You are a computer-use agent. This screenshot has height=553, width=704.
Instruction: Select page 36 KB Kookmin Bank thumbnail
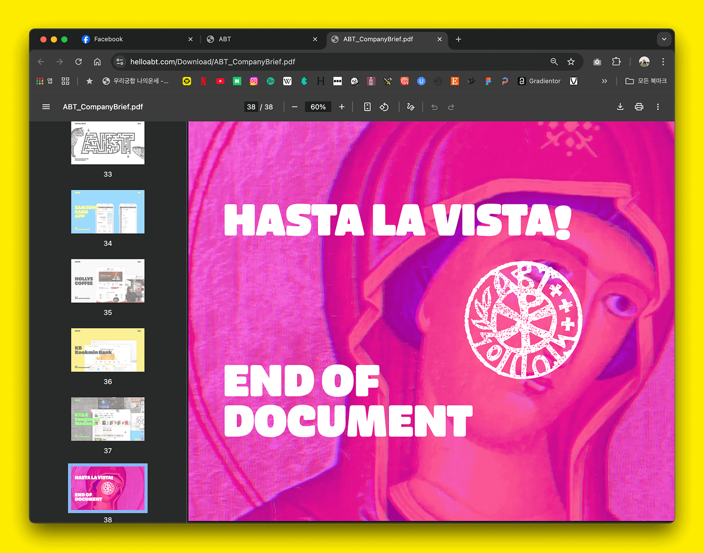tap(108, 350)
